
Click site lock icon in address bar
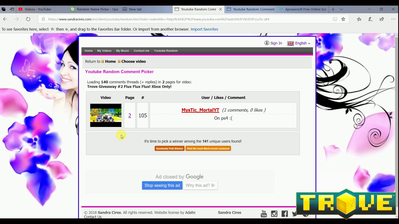pyautogui.click(x=43, y=19)
